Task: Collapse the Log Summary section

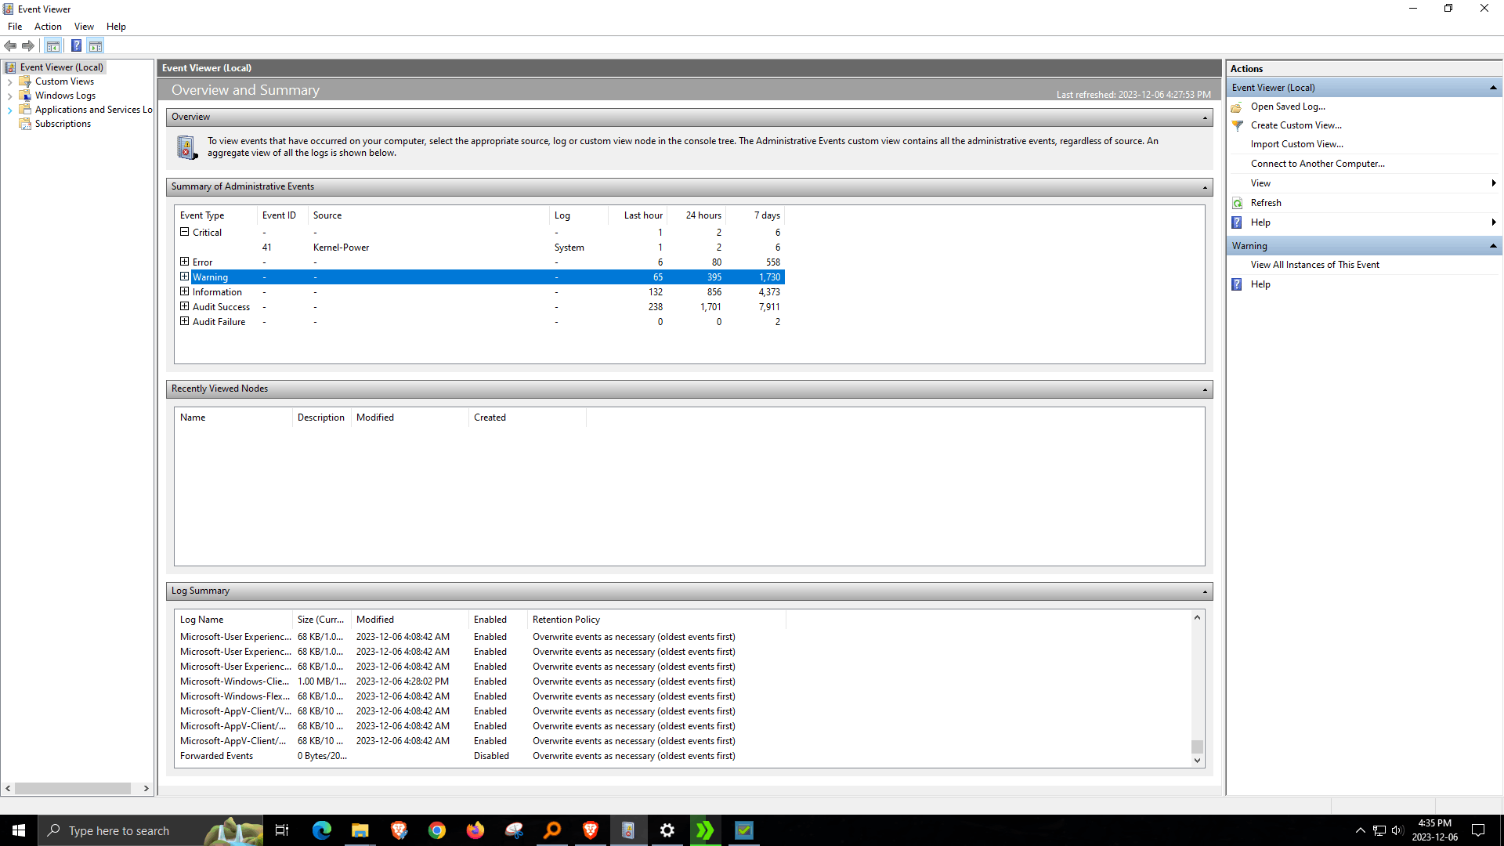Action: pos(1205,591)
